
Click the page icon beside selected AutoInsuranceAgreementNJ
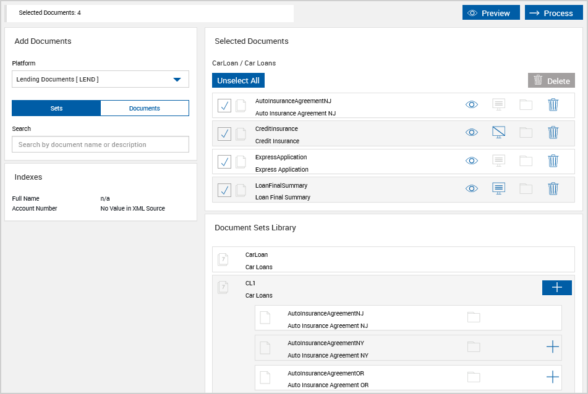(241, 106)
